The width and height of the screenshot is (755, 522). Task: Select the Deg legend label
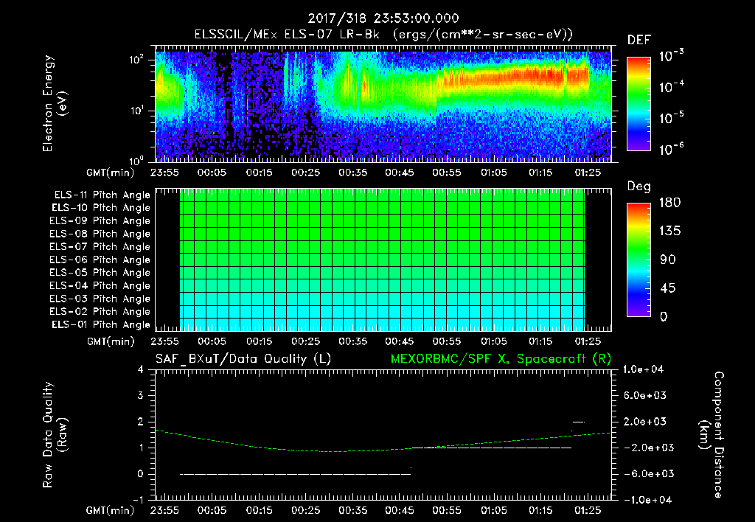tap(639, 187)
